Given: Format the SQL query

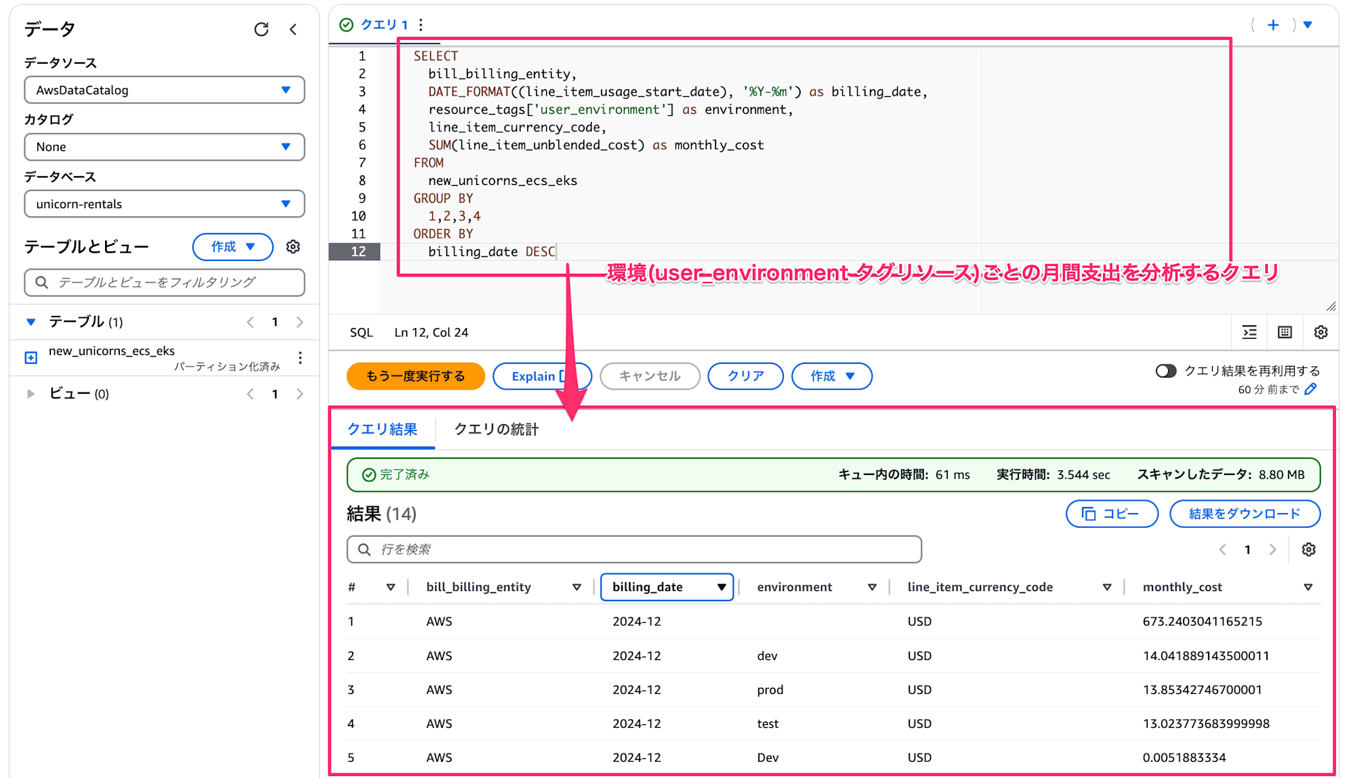Looking at the screenshot, I should pos(1249,332).
